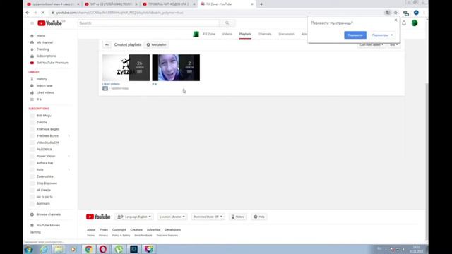Click the blue Перевести button
The image size is (452, 254).
coord(355,35)
